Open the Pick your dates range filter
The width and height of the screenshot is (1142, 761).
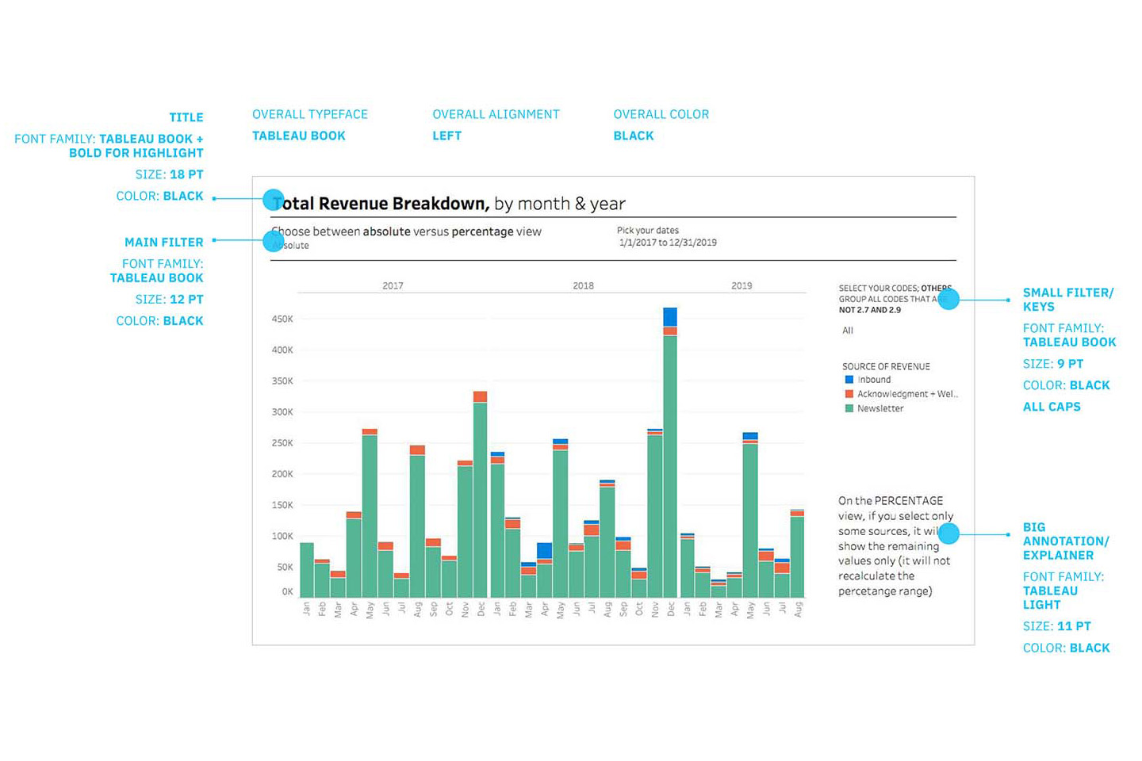tap(667, 243)
